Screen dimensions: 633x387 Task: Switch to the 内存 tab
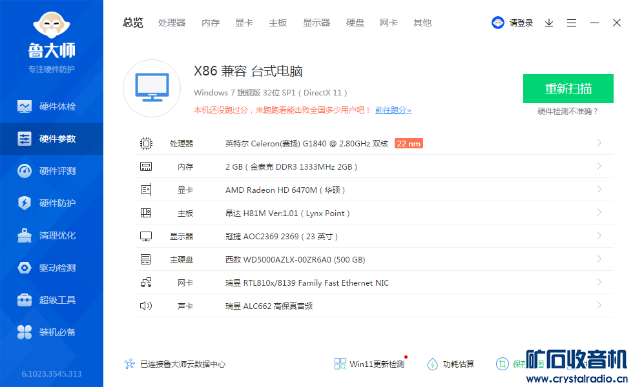pos(211,23)
